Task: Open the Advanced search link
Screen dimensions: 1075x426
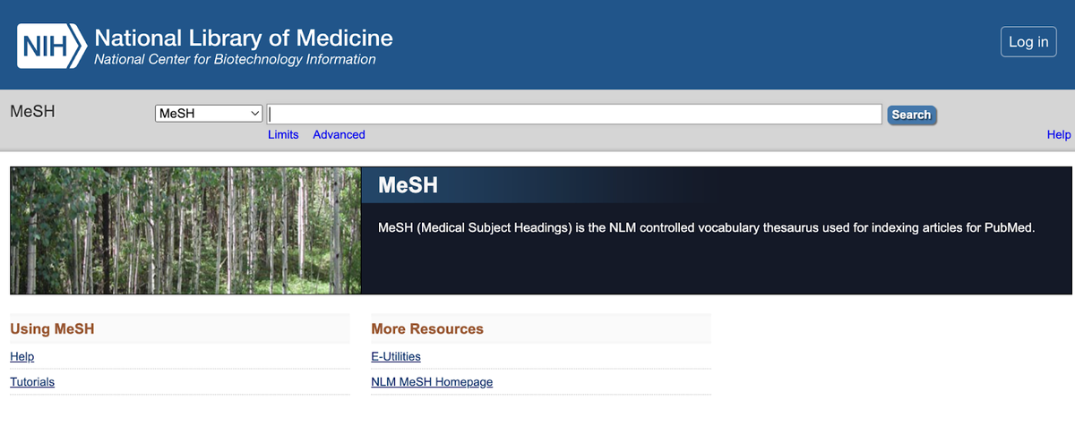Action: click(339, 135)
